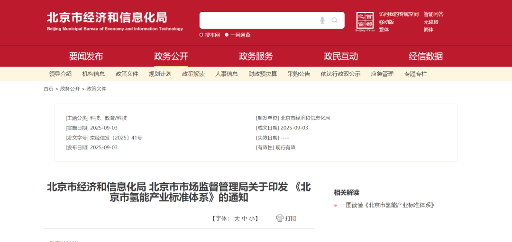Go to 人事信息 submenu
This screenshot has width=512, height=242.
[227, 74]
